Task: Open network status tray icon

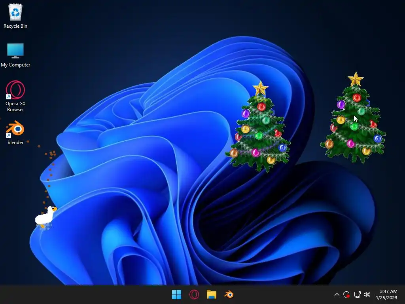Action: click(357, 294)
